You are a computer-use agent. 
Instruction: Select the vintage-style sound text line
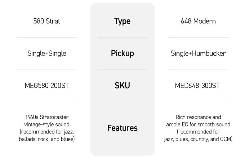[x=47, y=124]
